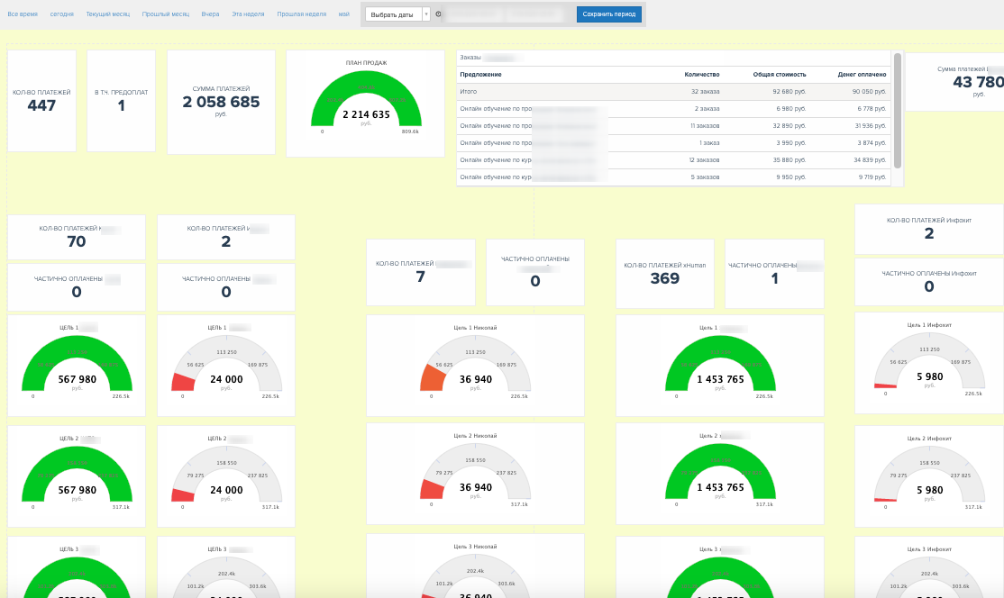This screenshot has height=598, width=1004.
Task: Select the "Прошлая неделя" period filter
Action: (x=302, y=14)
